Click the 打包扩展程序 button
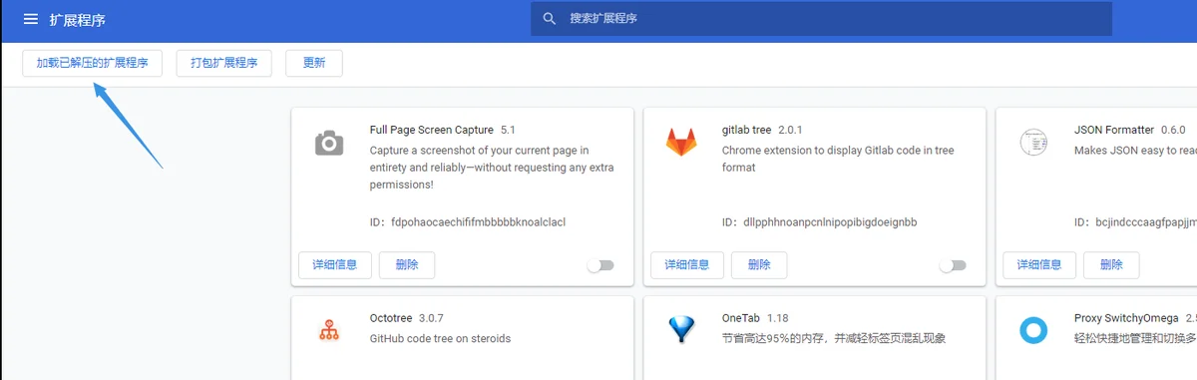 pyautogui.click(x=224, y=63)
